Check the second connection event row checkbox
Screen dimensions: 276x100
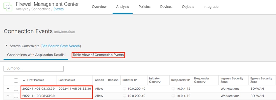pos(16,96)
